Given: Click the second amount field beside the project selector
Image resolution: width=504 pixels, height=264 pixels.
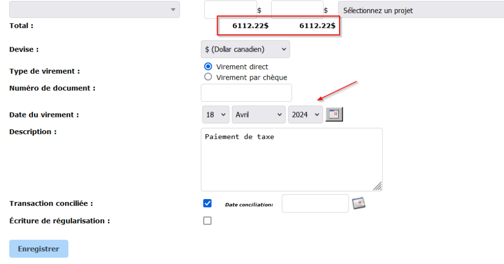Looking at the screenshot, I should coord(297,10).
